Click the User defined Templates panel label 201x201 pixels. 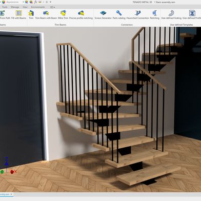(x=182, y=25)
